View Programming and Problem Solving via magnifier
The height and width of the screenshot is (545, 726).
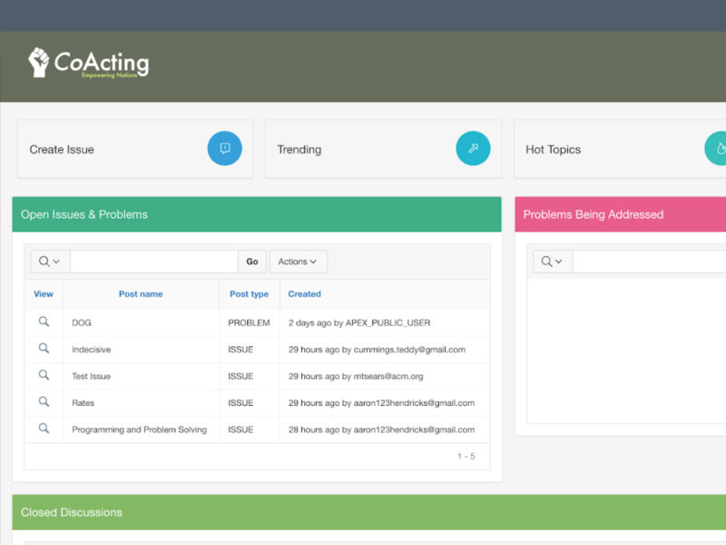tap(44, 429)
